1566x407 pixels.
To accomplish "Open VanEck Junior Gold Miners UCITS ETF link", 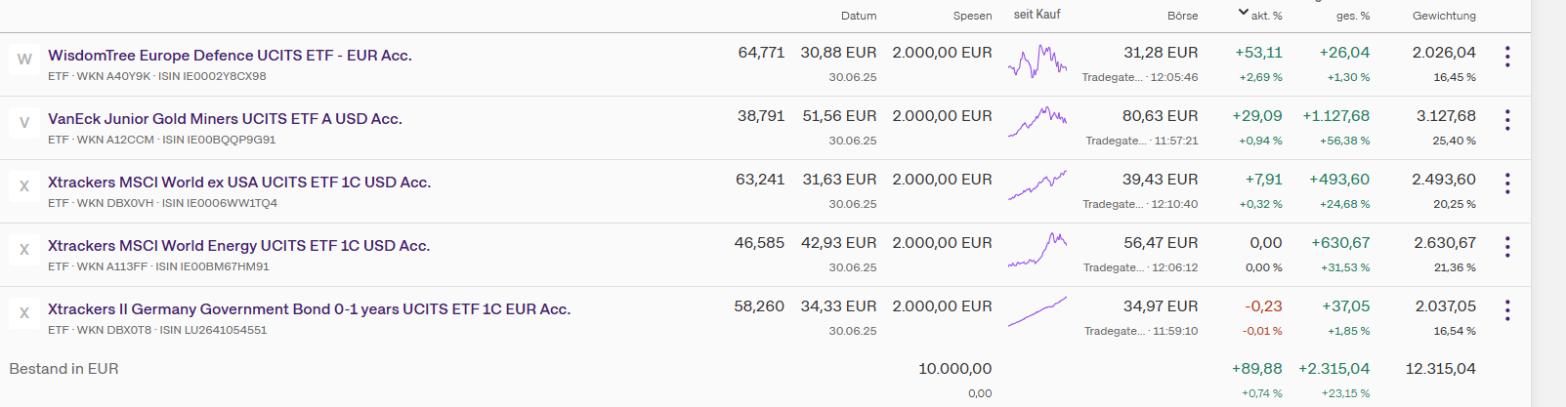I will 225,119.
